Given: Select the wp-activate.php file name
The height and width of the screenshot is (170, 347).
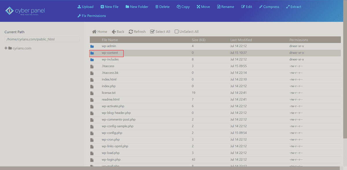Looking at the screenshot, I should point(113,106).
